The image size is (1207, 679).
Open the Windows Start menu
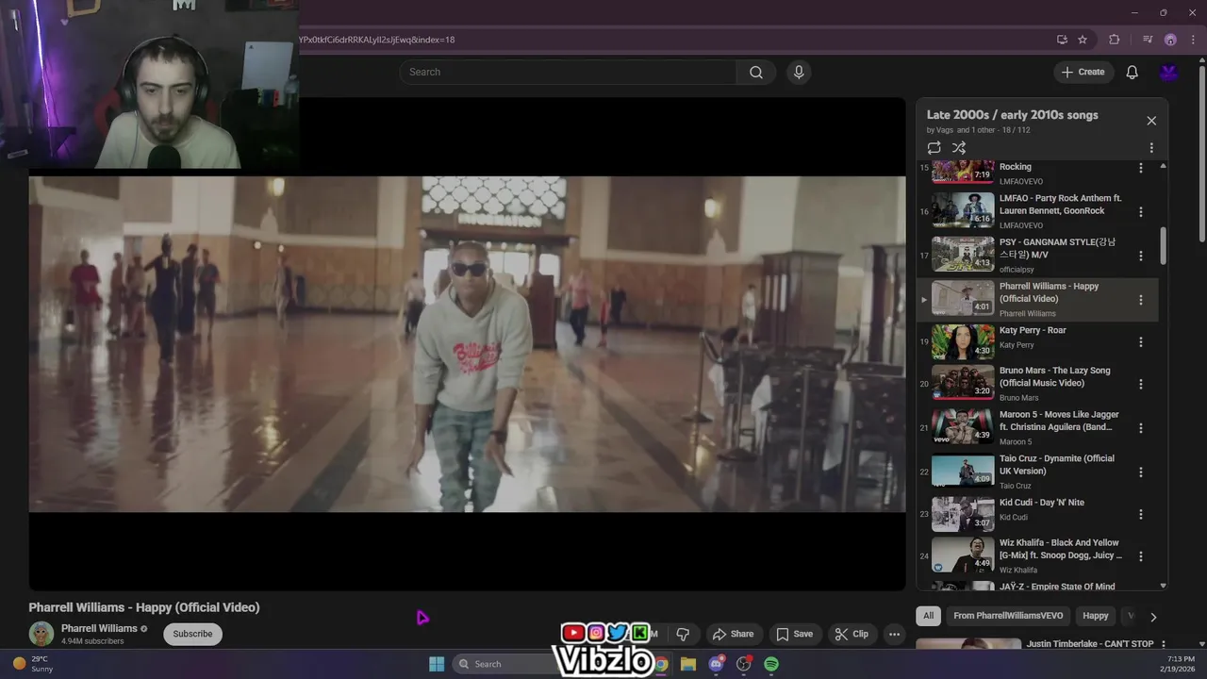point(437,664)
